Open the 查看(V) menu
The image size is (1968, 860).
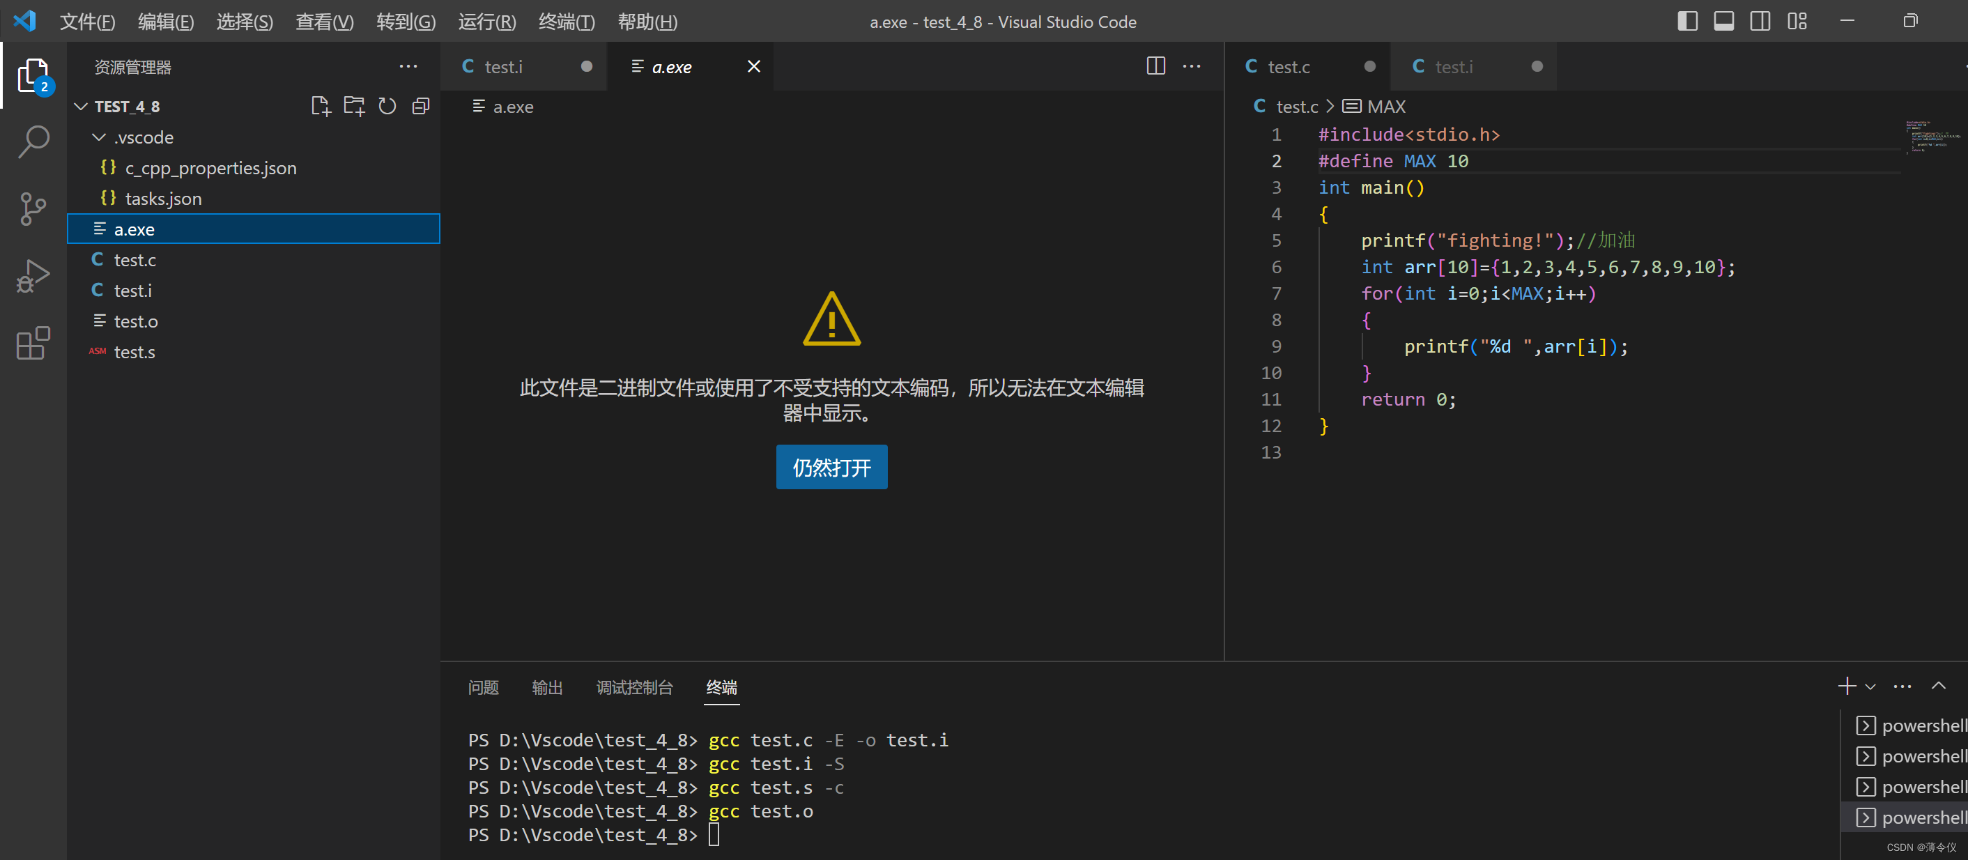[x=325, y=22]
